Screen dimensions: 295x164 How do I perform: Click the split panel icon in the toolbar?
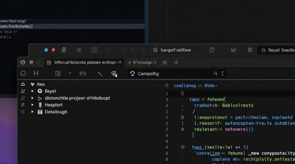pos(58,73)
